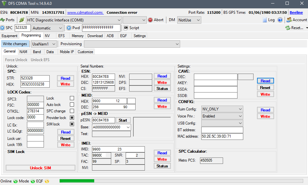308x185 pixels.
Task: Click the Beeline link
Action: click(296, 12)
